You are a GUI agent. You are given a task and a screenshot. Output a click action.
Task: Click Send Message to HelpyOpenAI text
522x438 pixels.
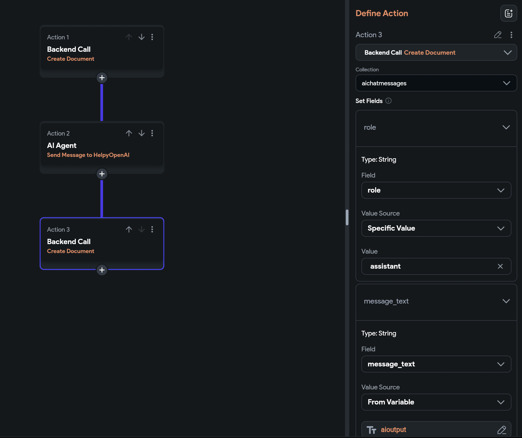pos(88,155)
